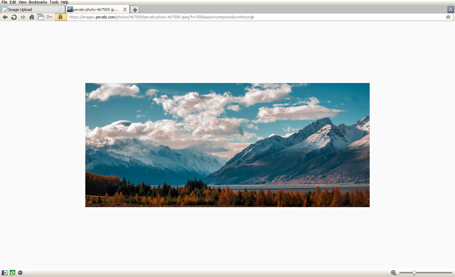Viewport: 455px width, 277px height.
Task: Open the closed tabs trash can
Action: [x=450, y=9]
